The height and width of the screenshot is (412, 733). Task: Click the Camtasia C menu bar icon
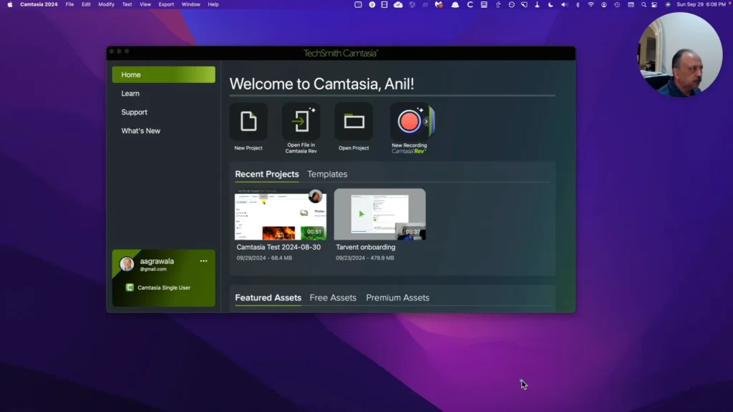470,4
